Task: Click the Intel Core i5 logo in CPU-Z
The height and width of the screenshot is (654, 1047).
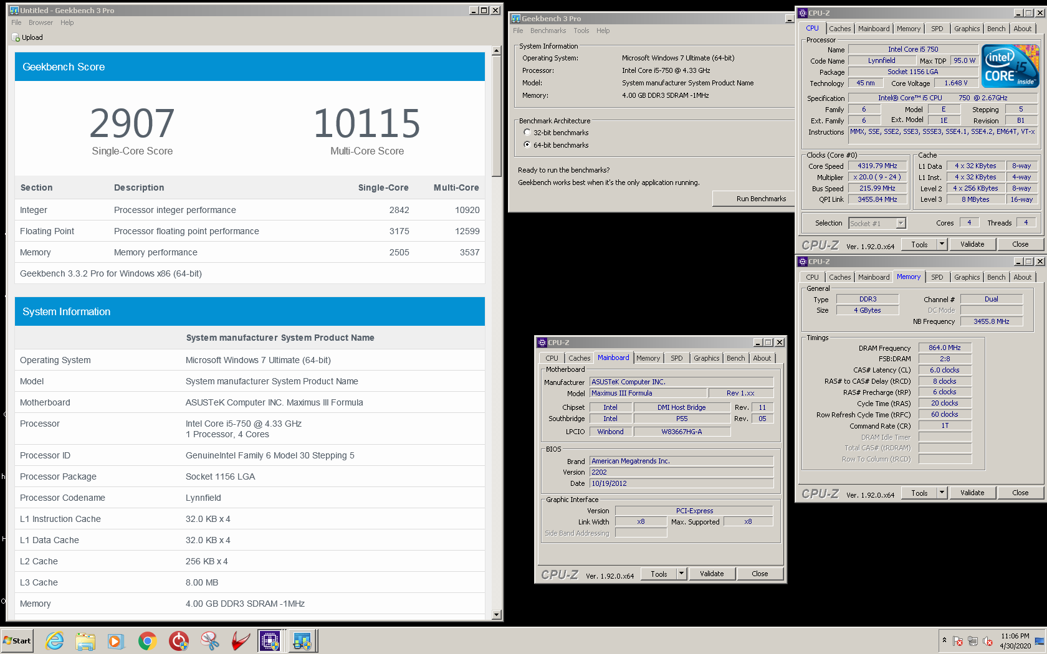Action: (x=1010, y=66)
